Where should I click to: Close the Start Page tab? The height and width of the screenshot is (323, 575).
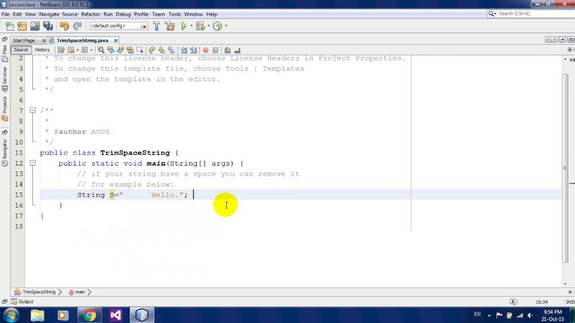tap(44, 40)
